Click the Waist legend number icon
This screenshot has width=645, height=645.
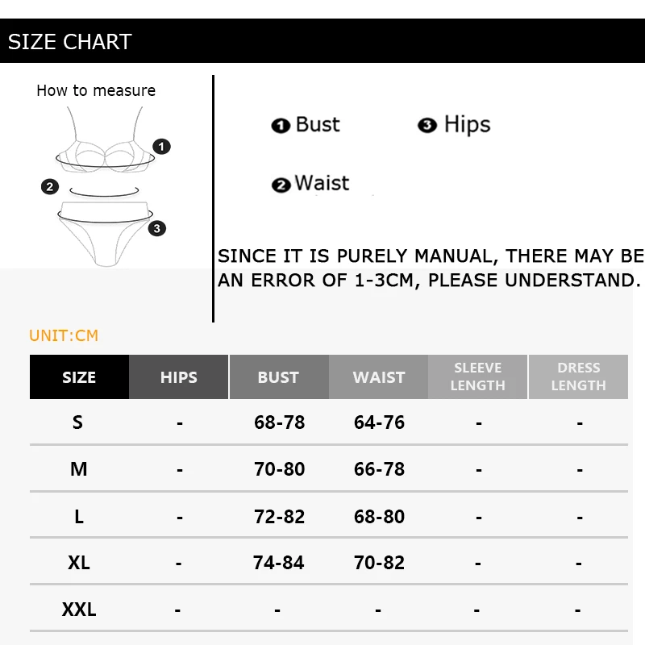point(281,185)
